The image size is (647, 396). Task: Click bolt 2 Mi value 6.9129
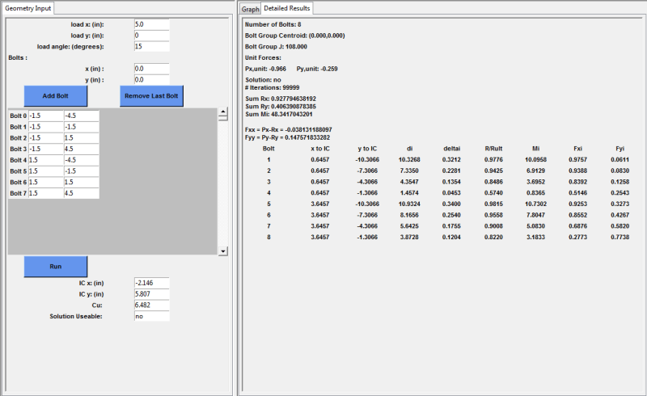535,171
